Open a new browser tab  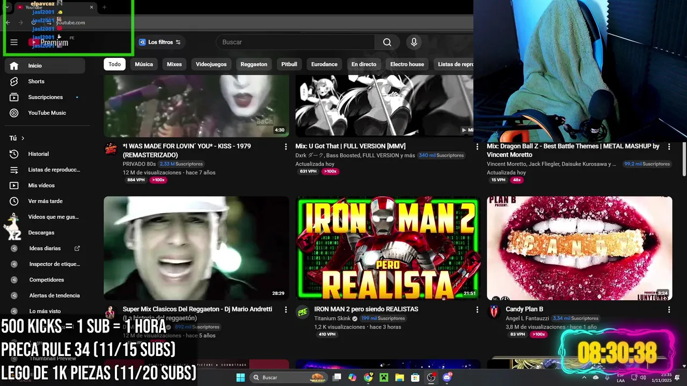coord(104,7)
